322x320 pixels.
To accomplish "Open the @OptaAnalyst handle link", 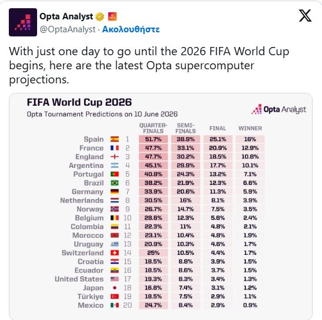I will click(68, 29).
